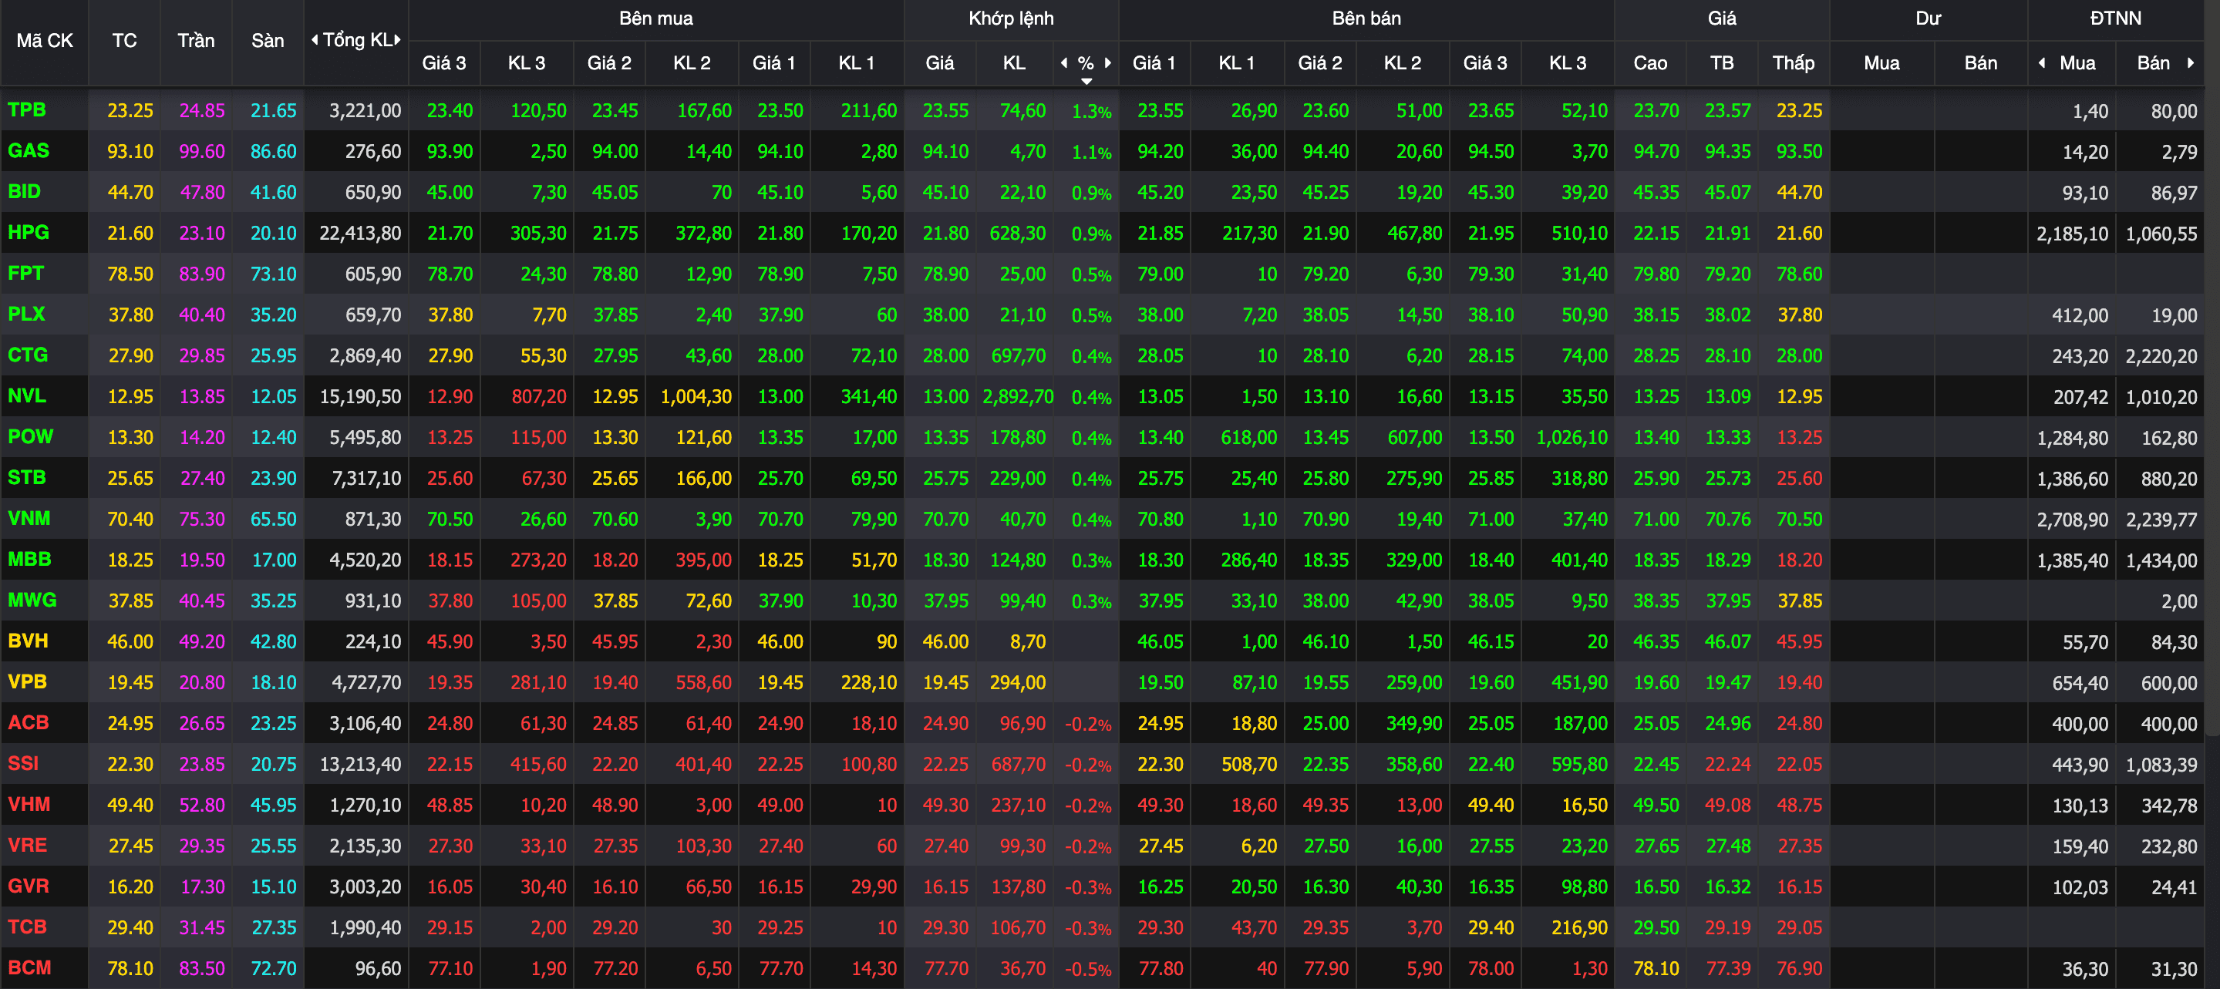
Task: Open SSI stock symbol
Action: tap(23, 763)
